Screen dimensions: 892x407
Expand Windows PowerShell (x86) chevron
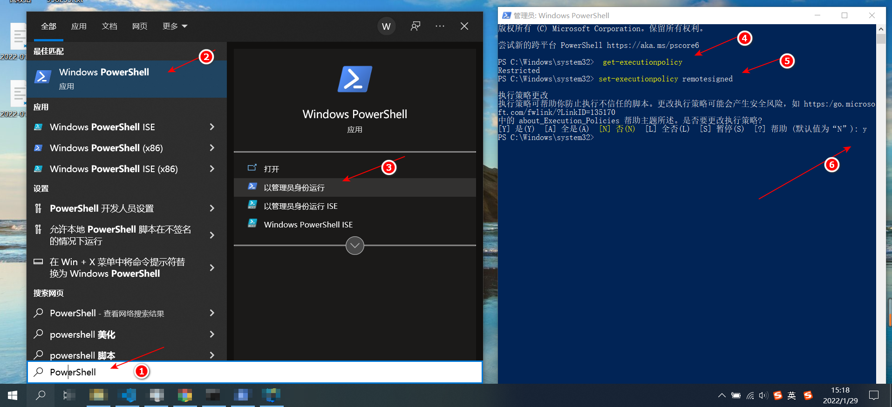[212, 148]
